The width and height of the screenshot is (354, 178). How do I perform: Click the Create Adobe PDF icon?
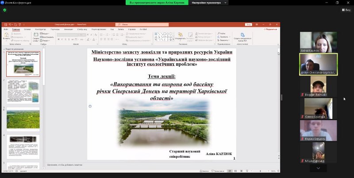click(x=242, y=36)
